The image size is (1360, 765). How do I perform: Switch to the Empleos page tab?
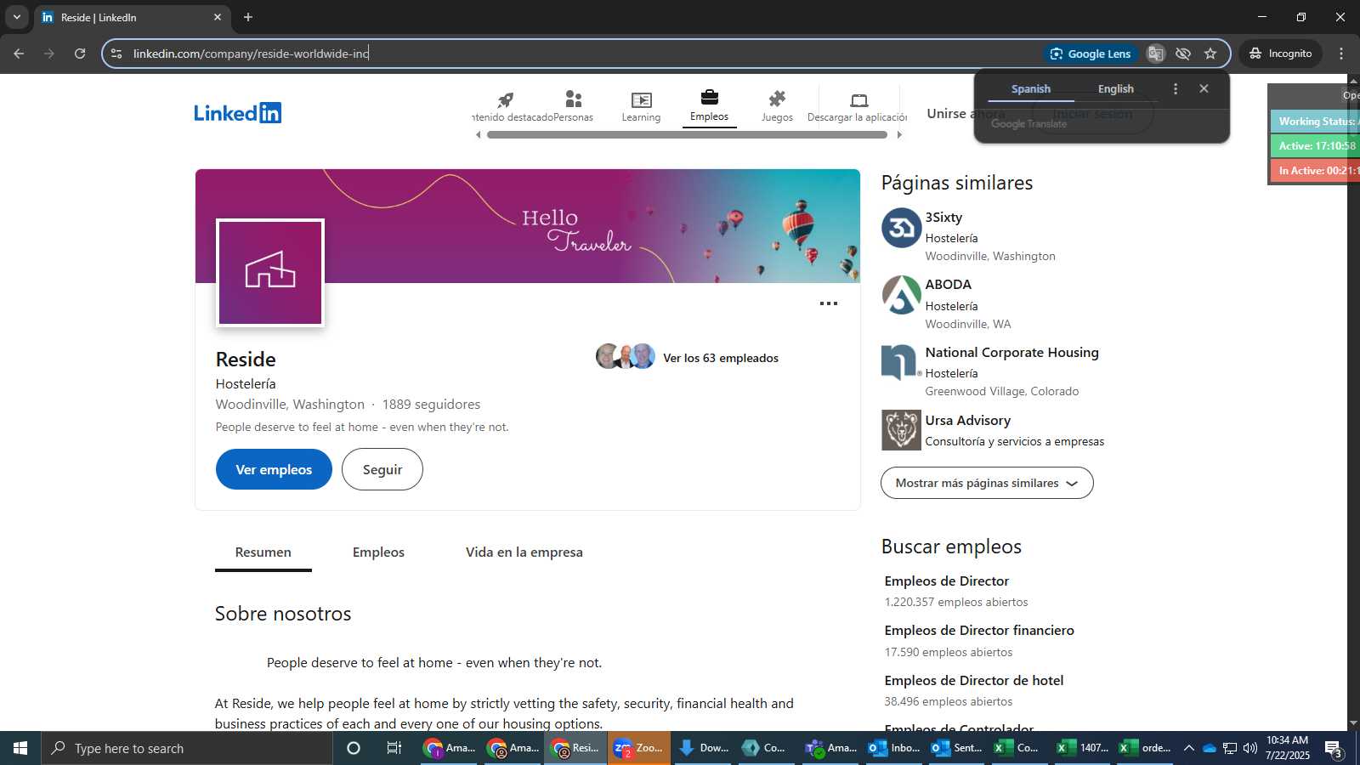[378, 552]
